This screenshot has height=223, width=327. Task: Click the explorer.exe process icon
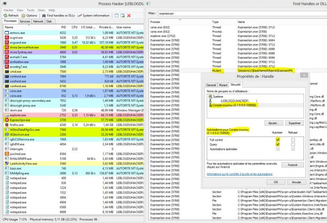pos(7,115)
